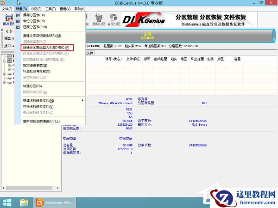Click the 还原分区表 icon in menu
This screenshot has width=278, height=208.
pos(18,27)
